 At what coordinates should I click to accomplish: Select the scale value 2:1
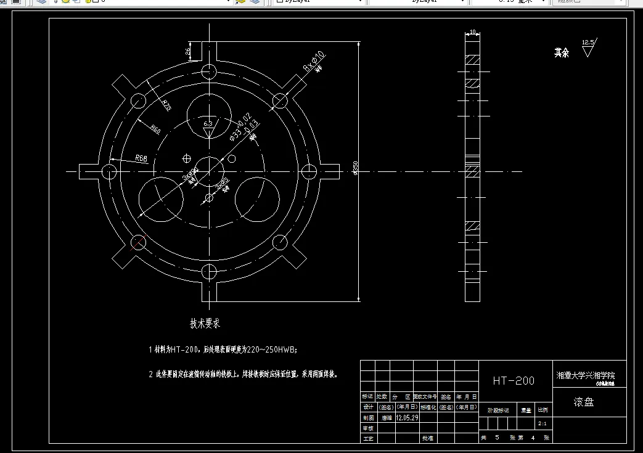(x=542, y=423)
